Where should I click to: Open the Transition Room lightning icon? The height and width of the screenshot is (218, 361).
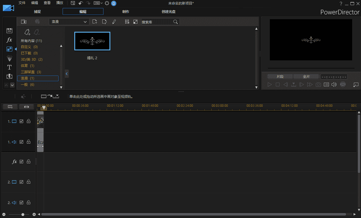(x=9, y=76)
